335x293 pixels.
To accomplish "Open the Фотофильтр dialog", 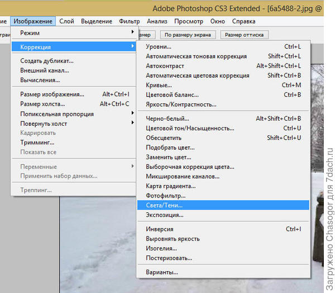I will point(166,196).
